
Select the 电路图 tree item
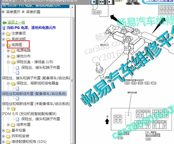tap(17, 45)
